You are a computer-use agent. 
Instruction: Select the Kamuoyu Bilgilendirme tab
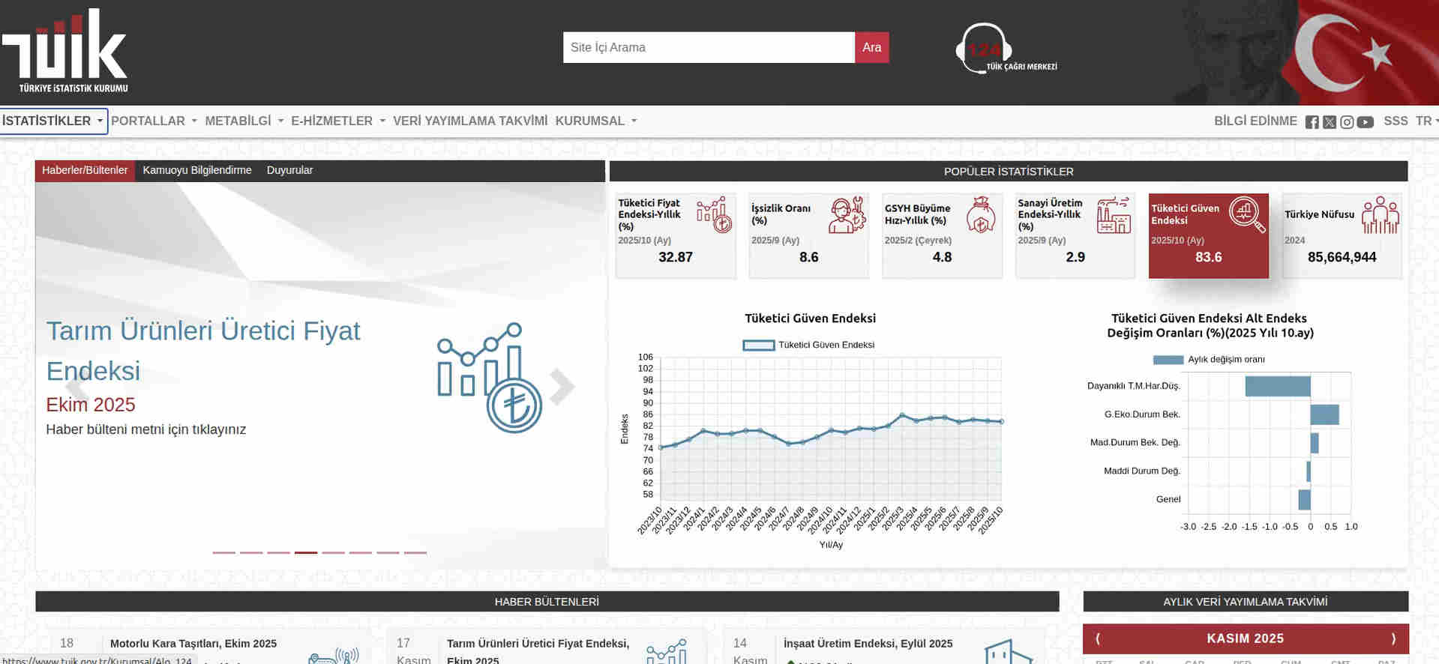coord(197,171)
